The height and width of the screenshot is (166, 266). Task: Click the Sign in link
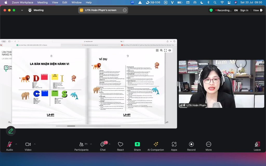pos(244,10)
